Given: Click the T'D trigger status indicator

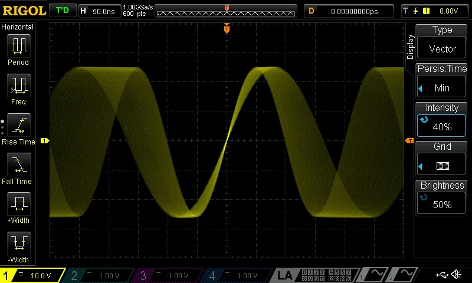Looking at the screenshot, I should pyautogui.click(x=62, y=11).
